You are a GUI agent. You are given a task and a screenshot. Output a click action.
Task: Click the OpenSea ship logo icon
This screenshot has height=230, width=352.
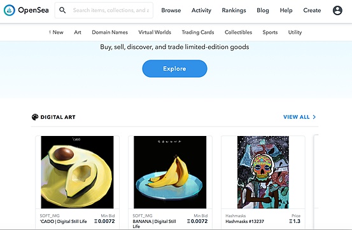[x=10, y=10]
